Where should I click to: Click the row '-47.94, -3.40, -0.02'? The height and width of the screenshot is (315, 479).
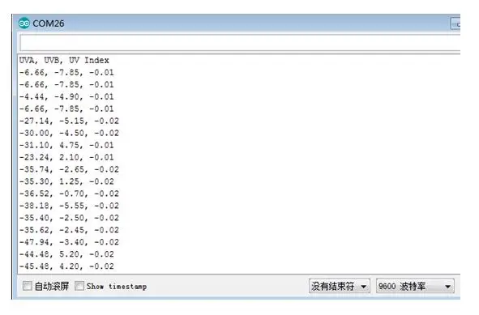[x=69, y=242]
